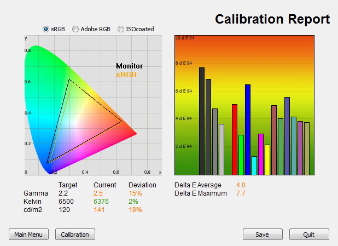
Task: Click the Monitor legend label in gamut plot
Action: 129,66
